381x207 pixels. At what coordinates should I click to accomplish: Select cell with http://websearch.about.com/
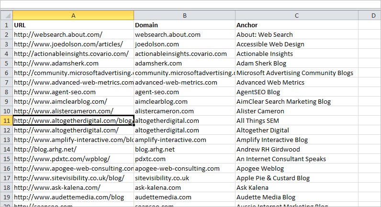tap(73, 34)
